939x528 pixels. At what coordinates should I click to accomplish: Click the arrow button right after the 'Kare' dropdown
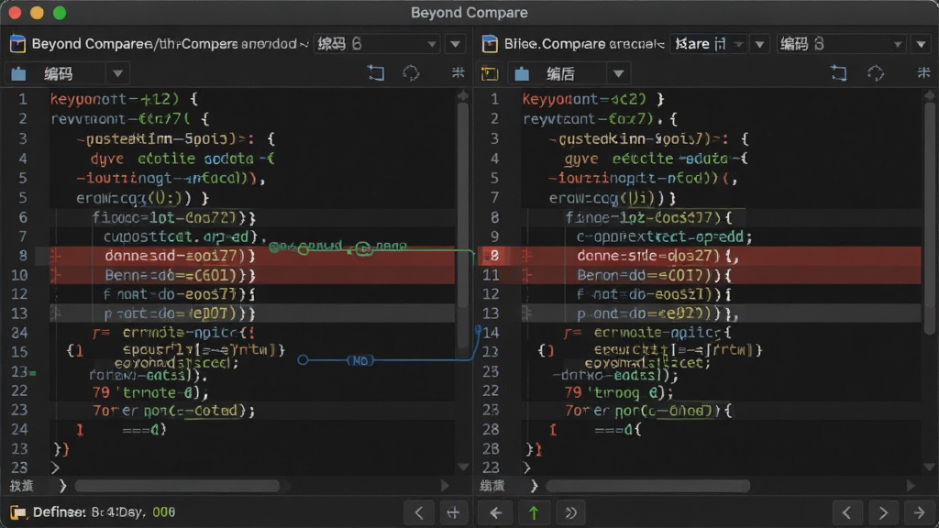point(759,44)
